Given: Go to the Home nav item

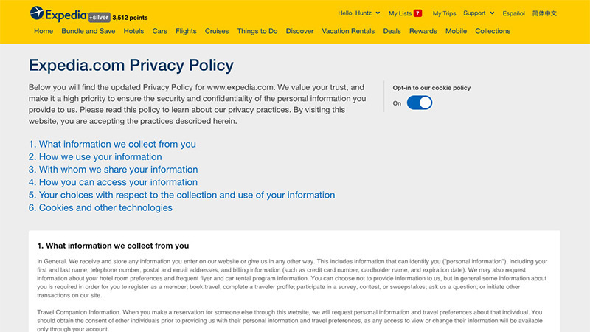Looking at the screenshot, I should 44,31.
